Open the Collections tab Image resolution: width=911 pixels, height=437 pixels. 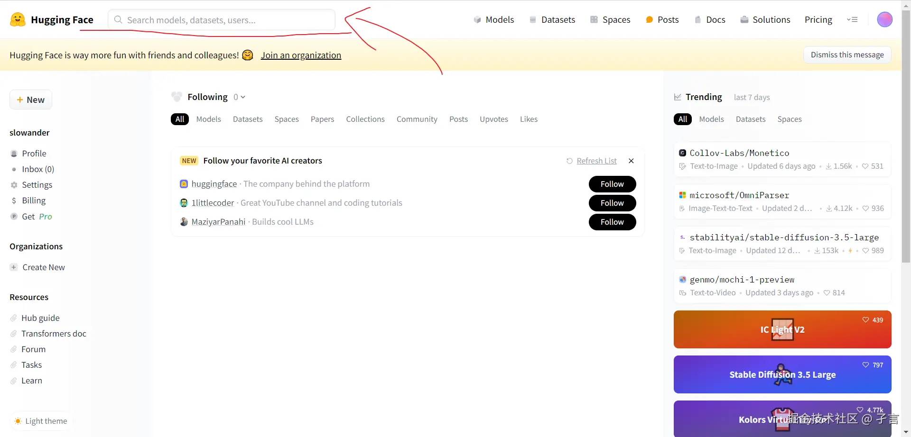365,119
